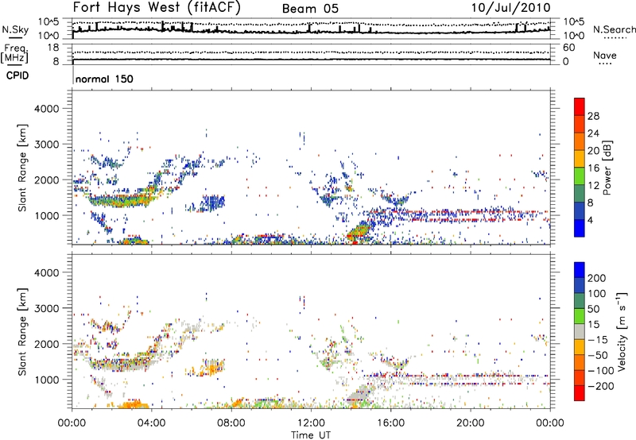636x440 pixels.
Task: Click the '20' label on Power colorbar
Action: tap(593, 151)
